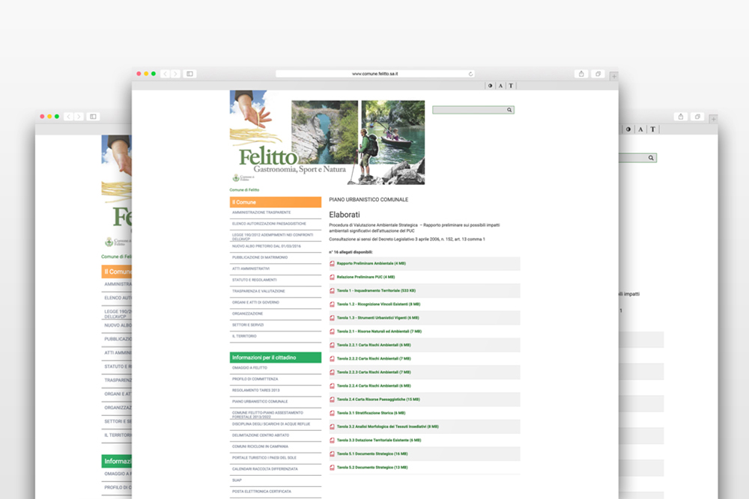Click the Felitto logo banner
The height and width of the screenshot is (499, 749).
(327, 138)
